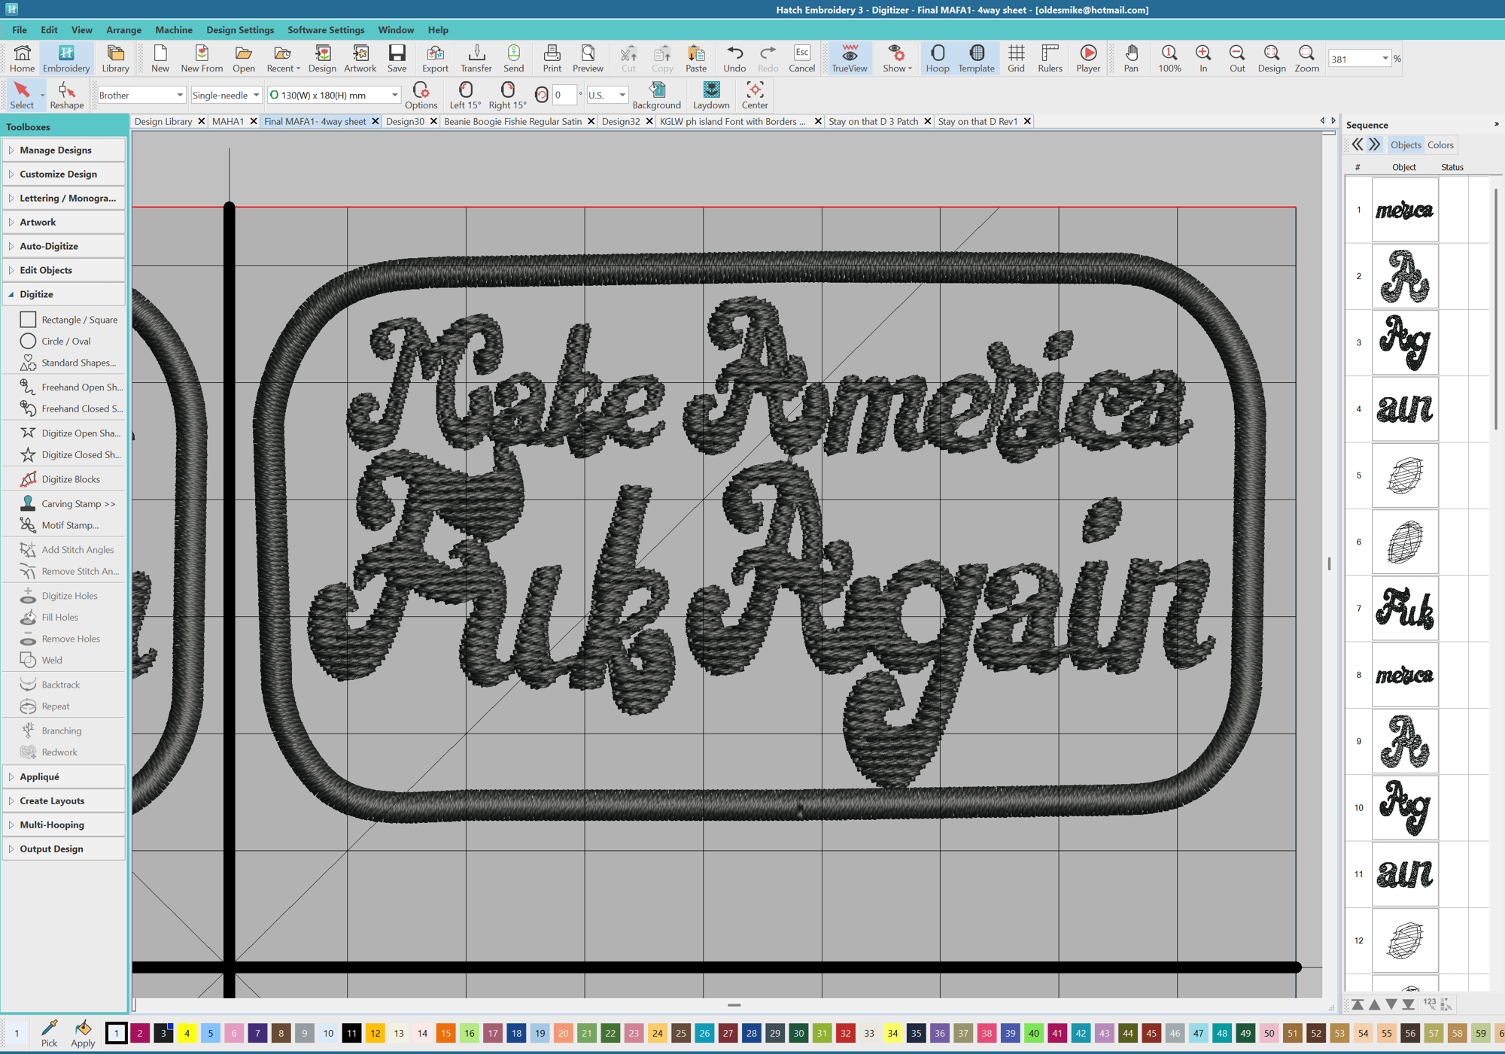This screenshot has height=1054, width=1505.
Task: Click the Digitize Blocks tool
Action: 71,479
